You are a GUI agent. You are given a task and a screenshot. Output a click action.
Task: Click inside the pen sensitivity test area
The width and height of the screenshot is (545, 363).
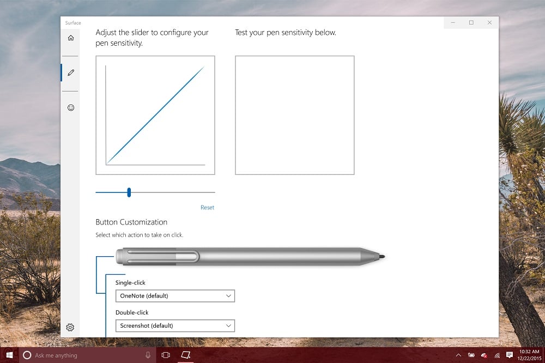pos(294,114)
